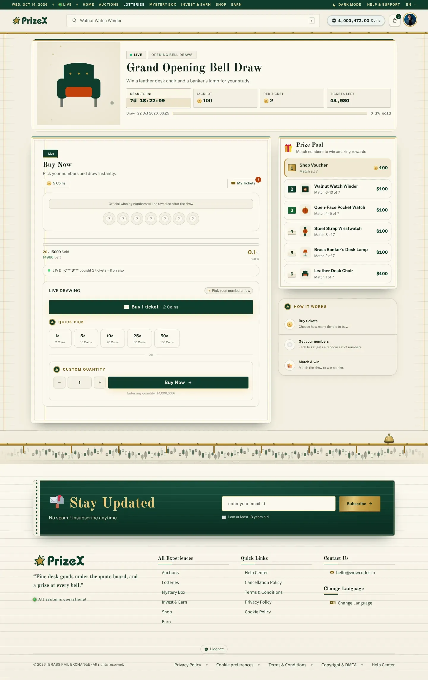The image size is (428, 680).
Task: Click the Subscribe button
Action: click(x=360, y=504)
